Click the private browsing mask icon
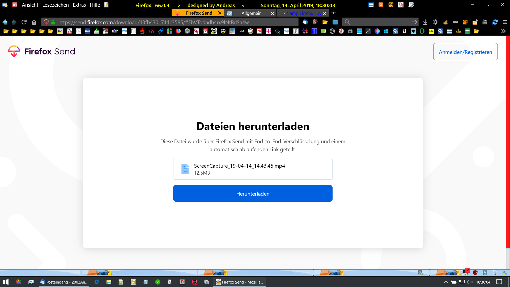 [455, 22]
